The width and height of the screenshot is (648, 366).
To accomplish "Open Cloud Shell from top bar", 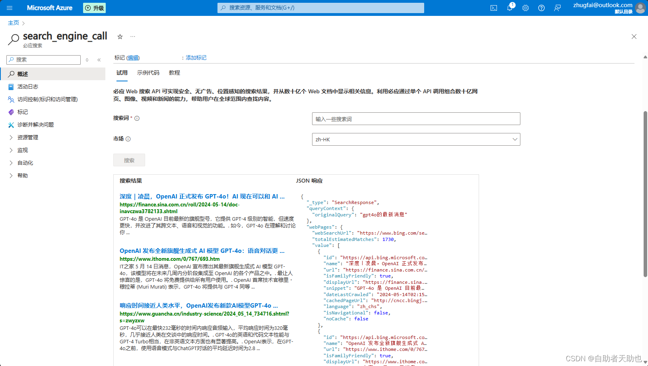I will [494, 8].
